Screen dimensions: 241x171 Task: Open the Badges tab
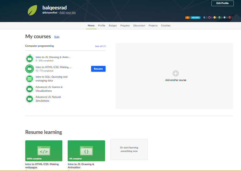(113, 26)
